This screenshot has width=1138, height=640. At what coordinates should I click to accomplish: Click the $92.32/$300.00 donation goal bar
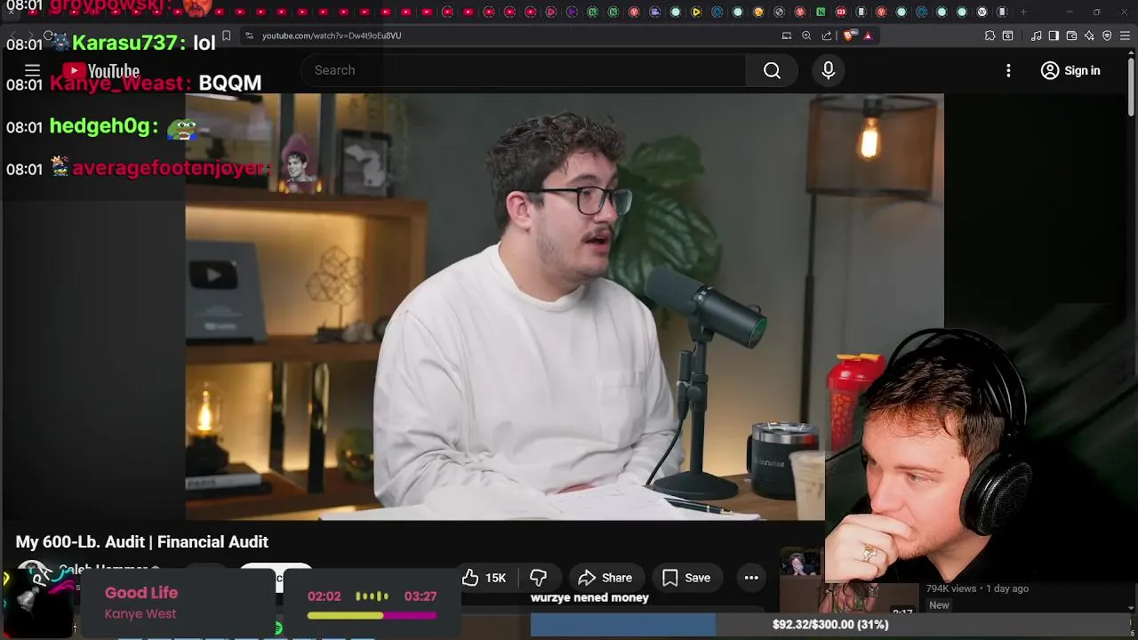tap(829, 624)
